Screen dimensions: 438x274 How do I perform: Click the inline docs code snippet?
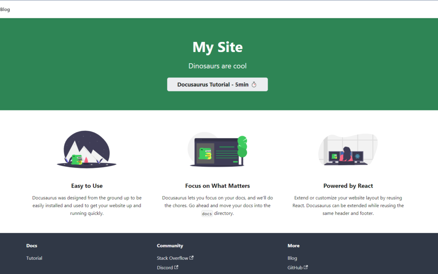tap(207, 214)
